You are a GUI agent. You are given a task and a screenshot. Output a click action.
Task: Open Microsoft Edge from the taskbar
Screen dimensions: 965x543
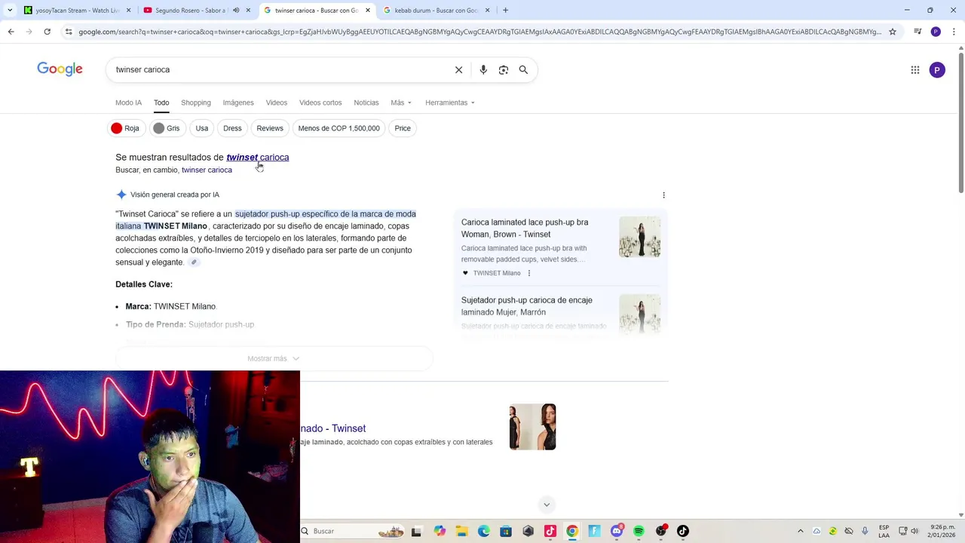point(484,531)
